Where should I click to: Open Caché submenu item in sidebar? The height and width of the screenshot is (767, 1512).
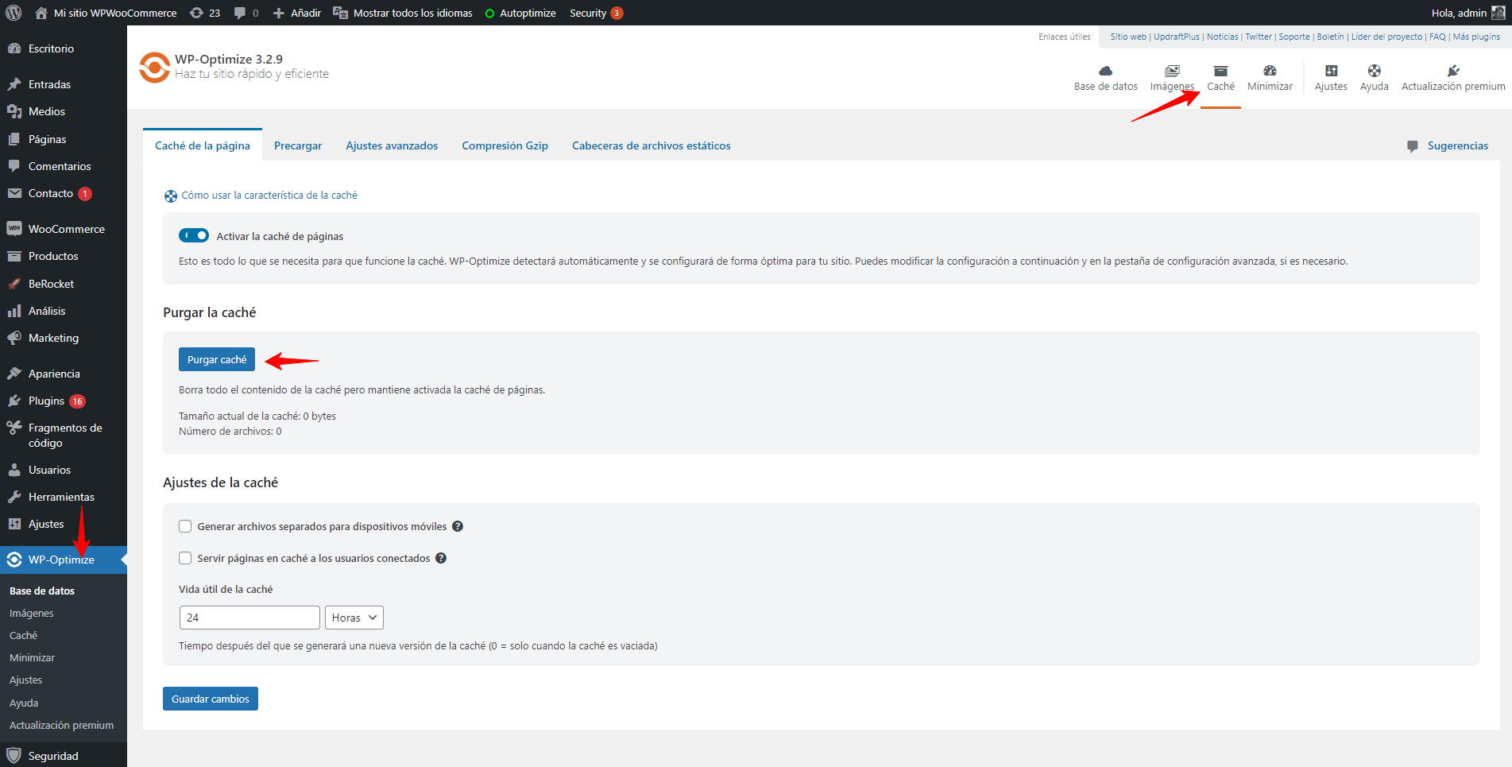click(24, 635)
